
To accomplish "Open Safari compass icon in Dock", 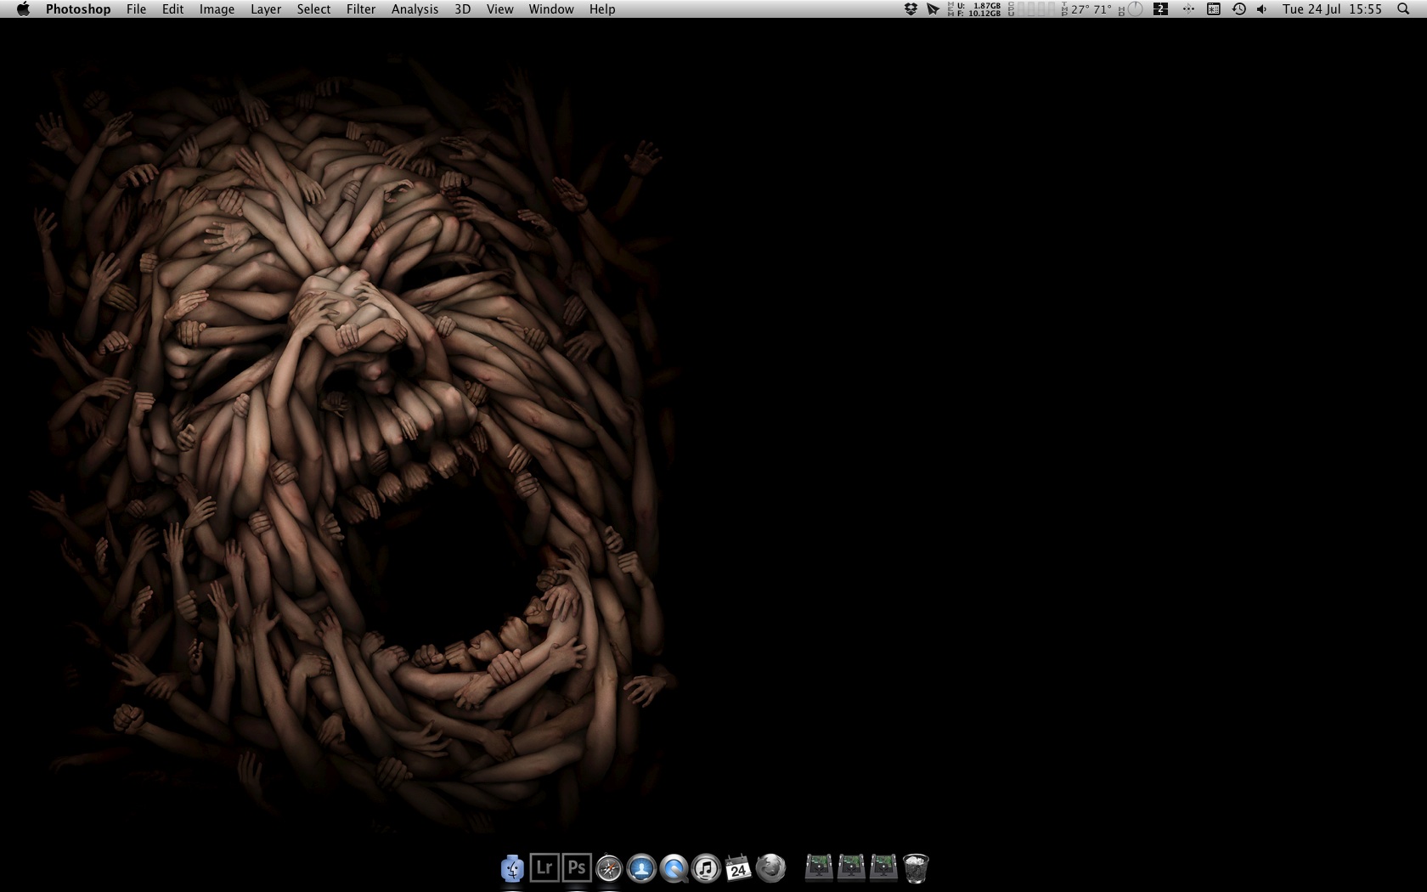I will pos(609,868).
